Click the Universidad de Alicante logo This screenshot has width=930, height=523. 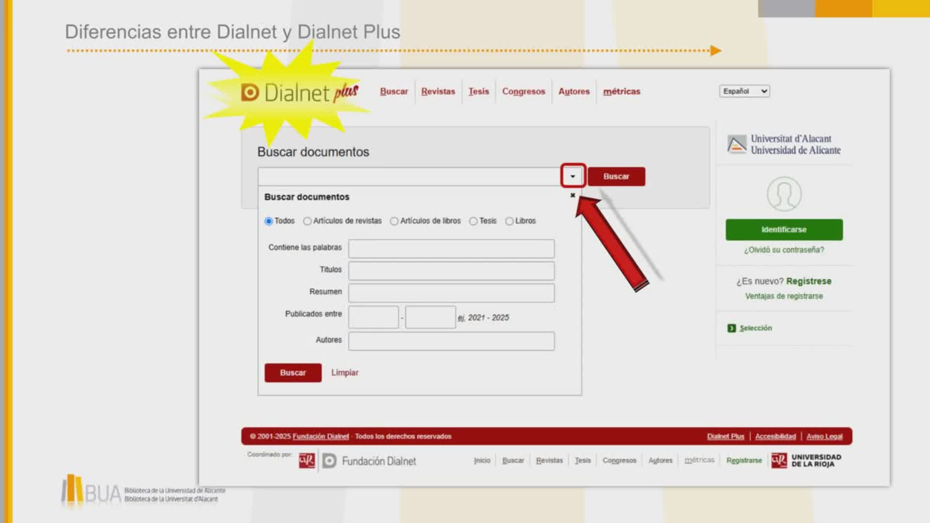click(784, 144)
